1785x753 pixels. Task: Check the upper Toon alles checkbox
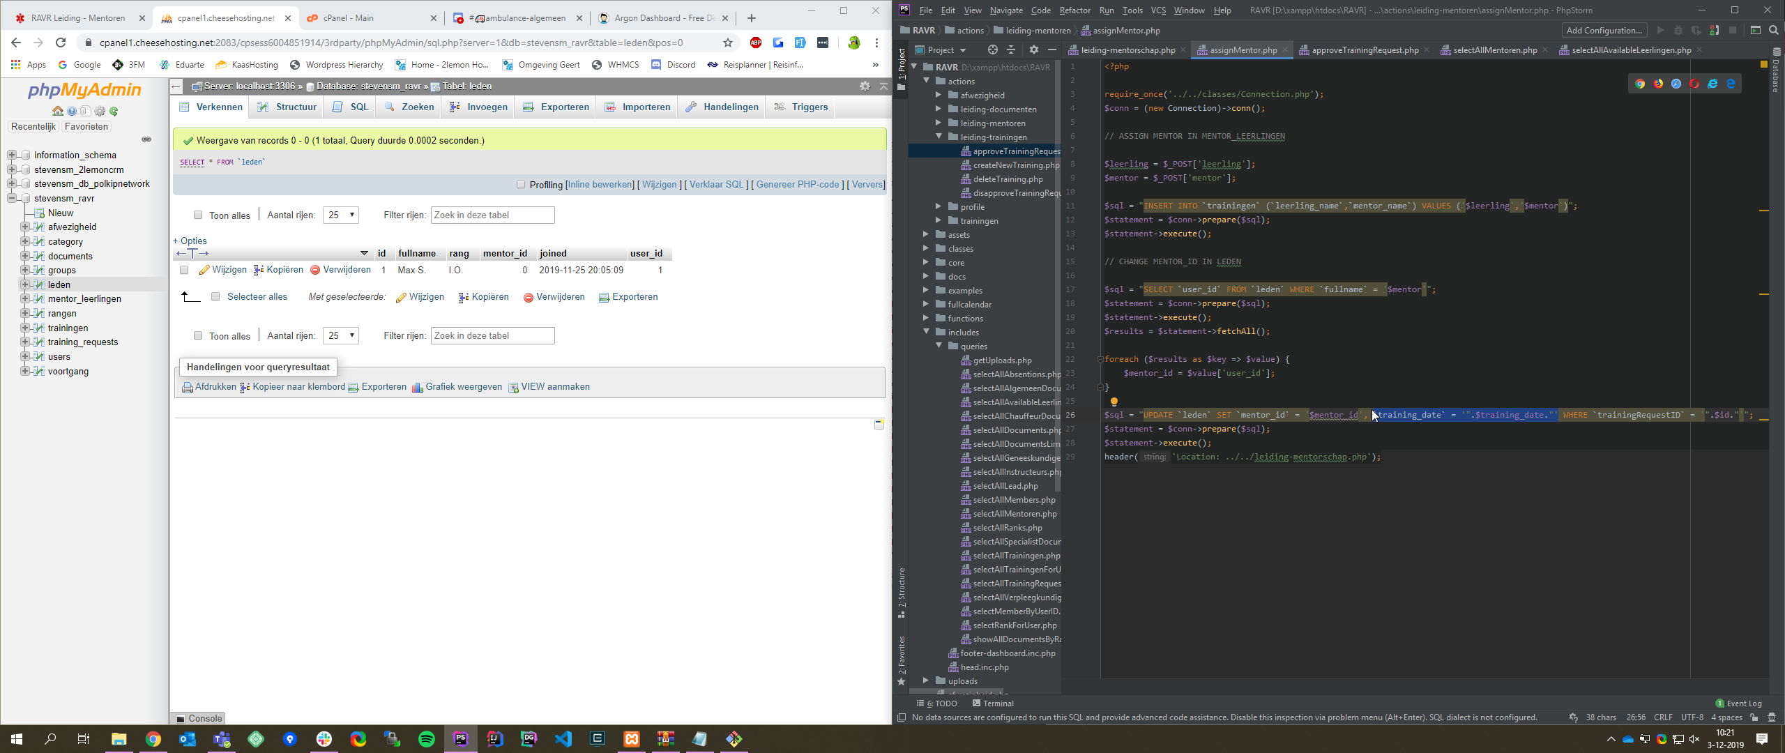tap(198, 215)
